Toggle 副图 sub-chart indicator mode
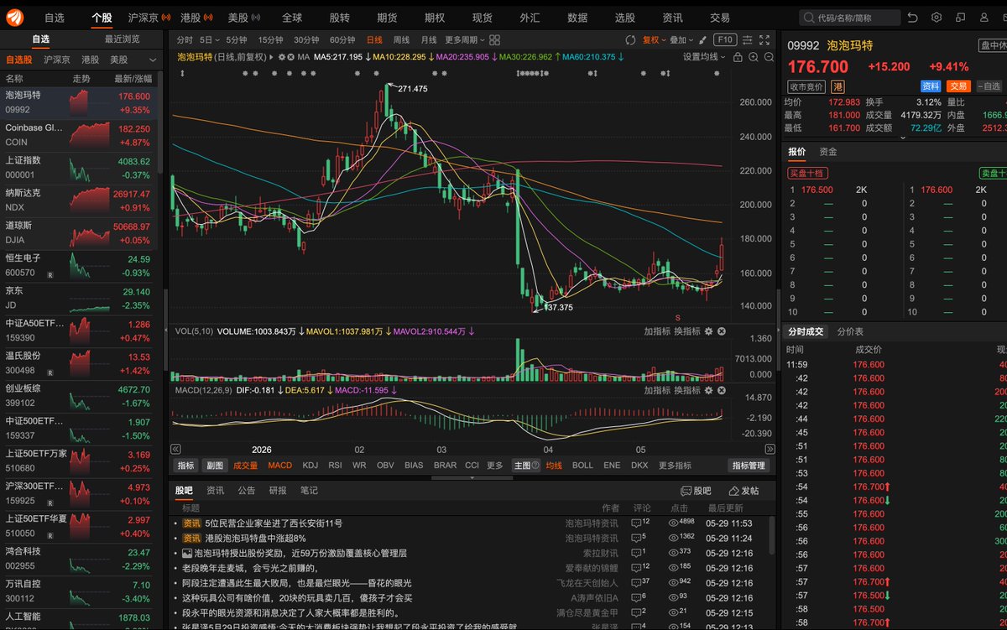 coord(215,465)
